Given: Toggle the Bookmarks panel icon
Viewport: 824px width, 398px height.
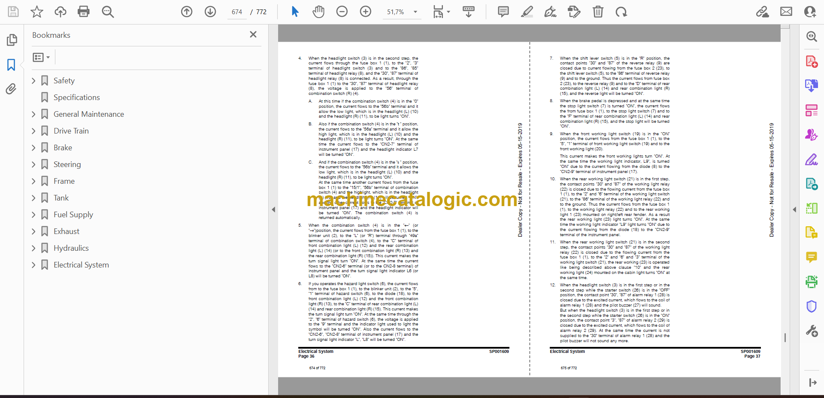Looking at the screenshot, I should (x=12, y=65).
